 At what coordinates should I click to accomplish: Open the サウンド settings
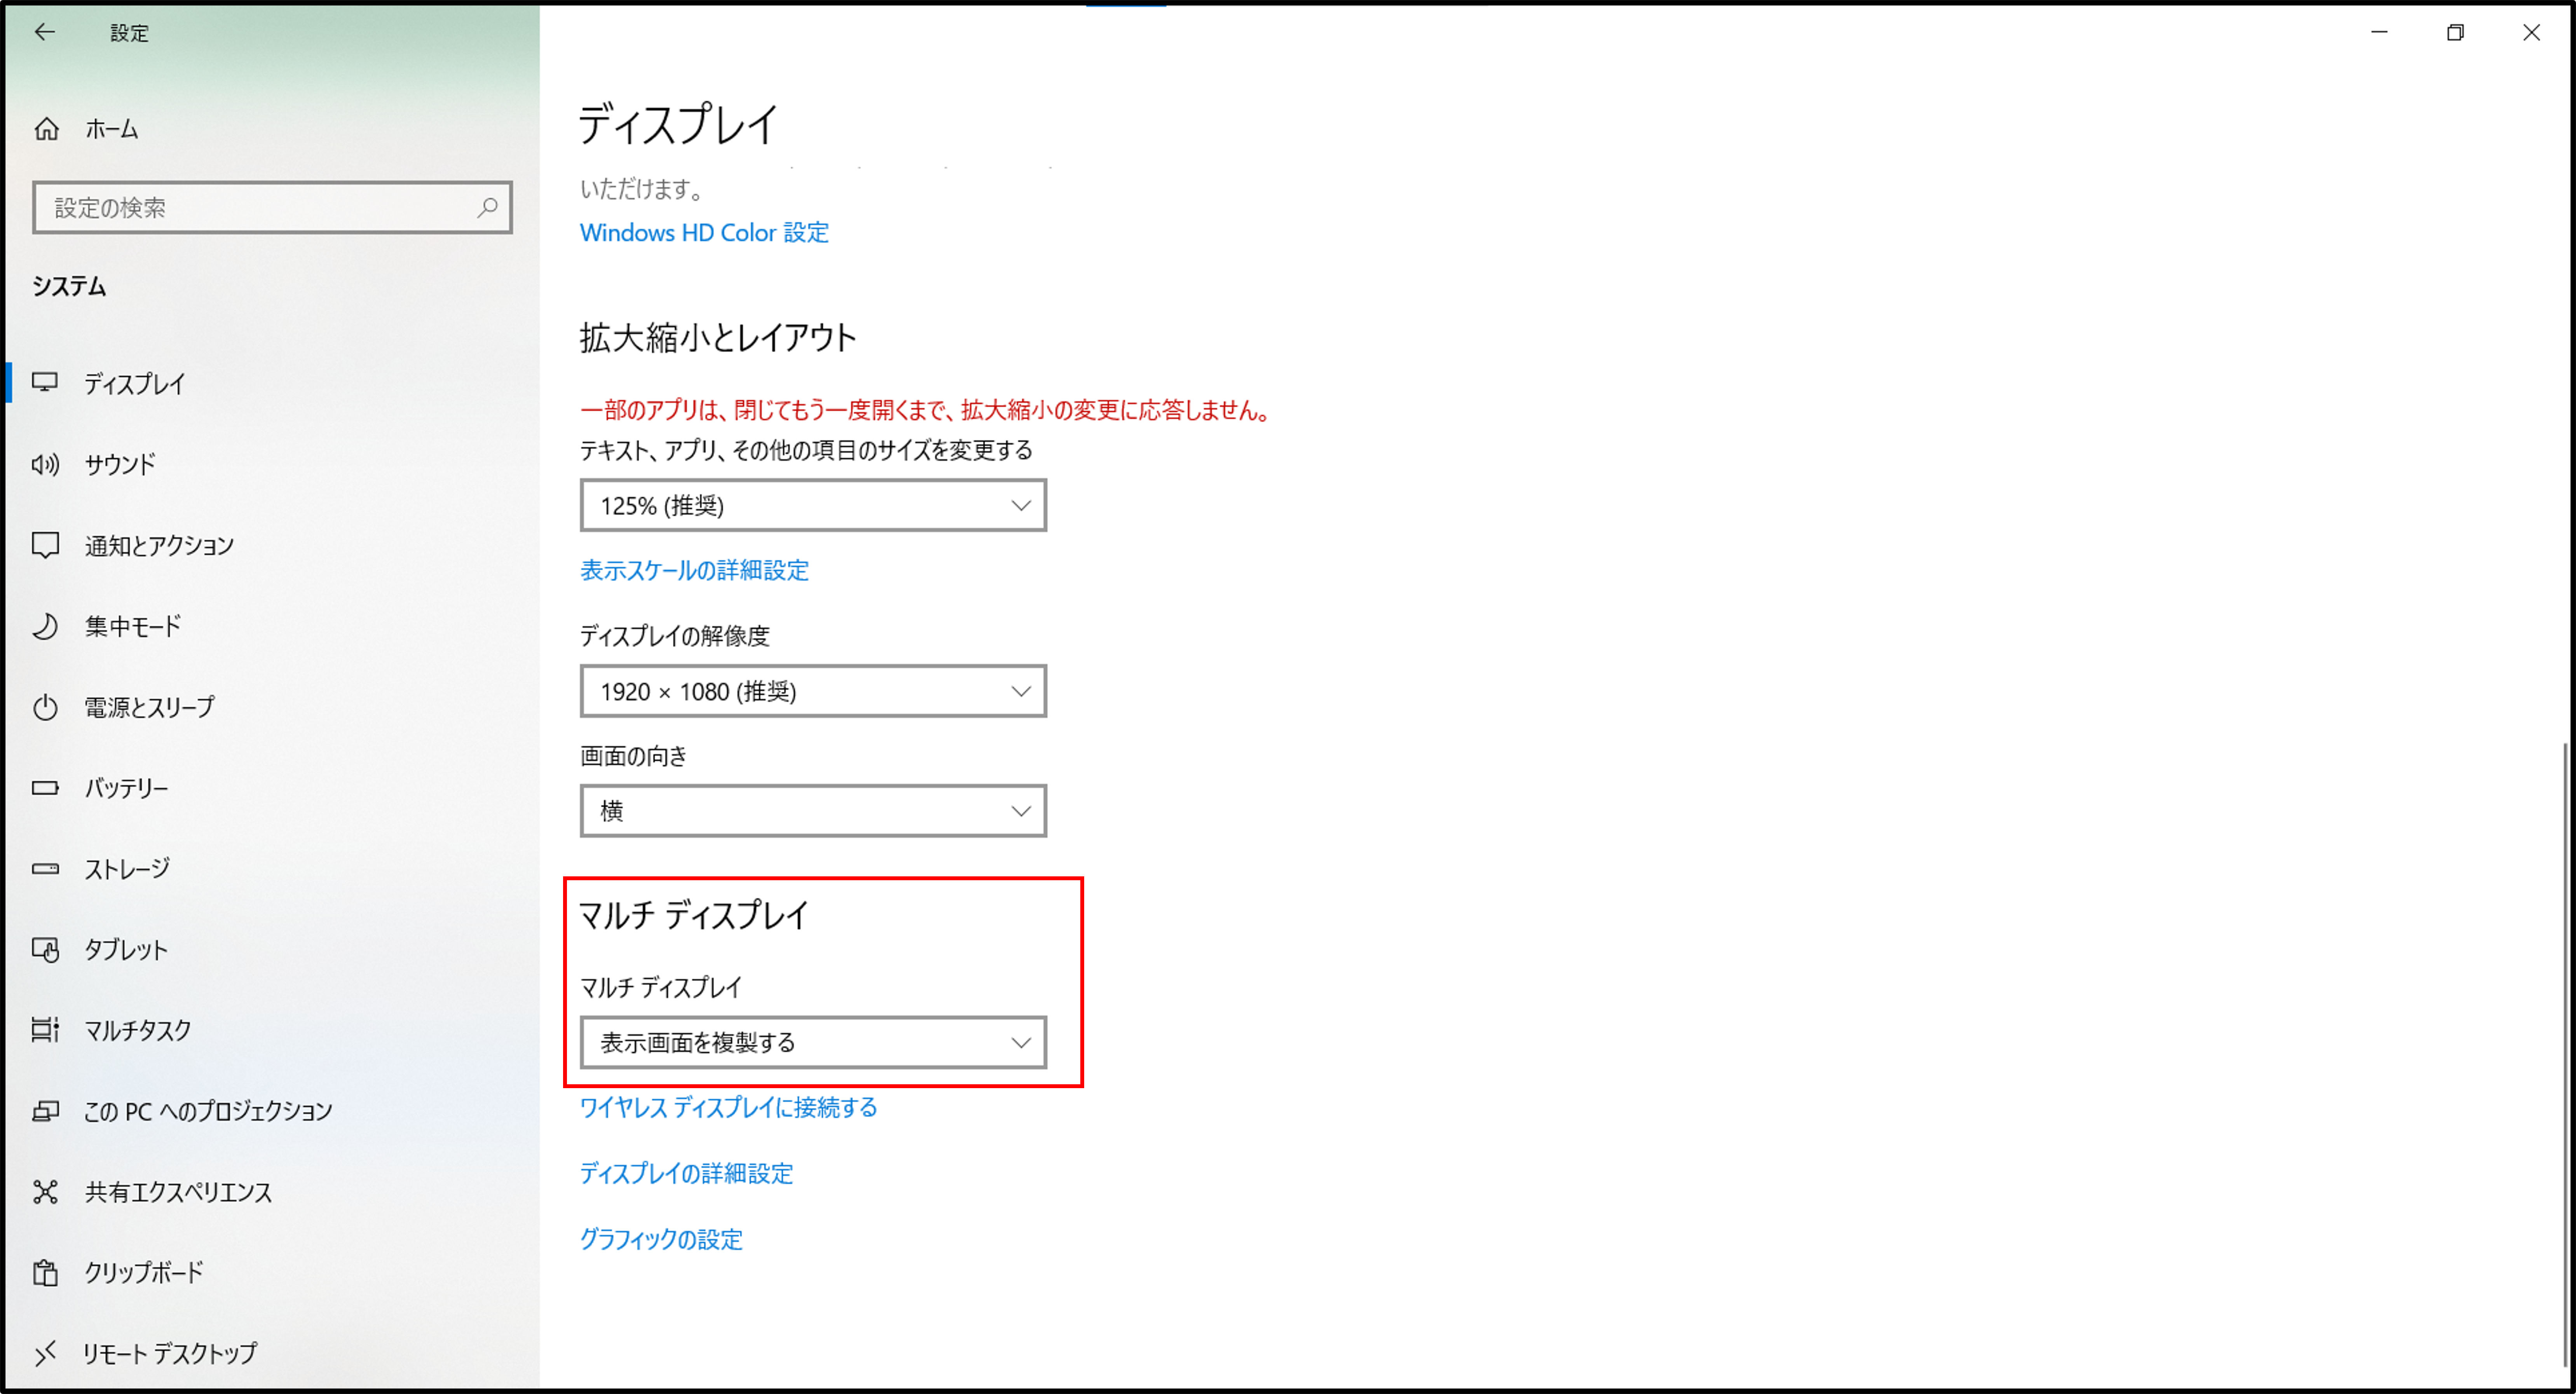click(272, 464)
